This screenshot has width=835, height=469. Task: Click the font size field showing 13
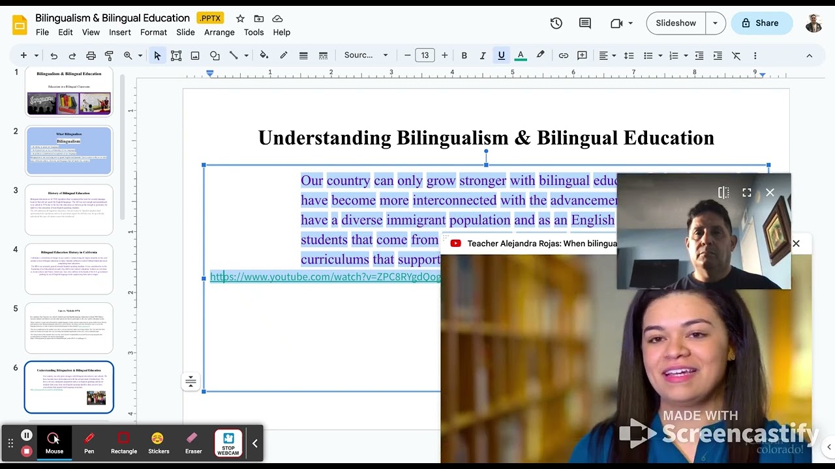(x=425, y=55)
